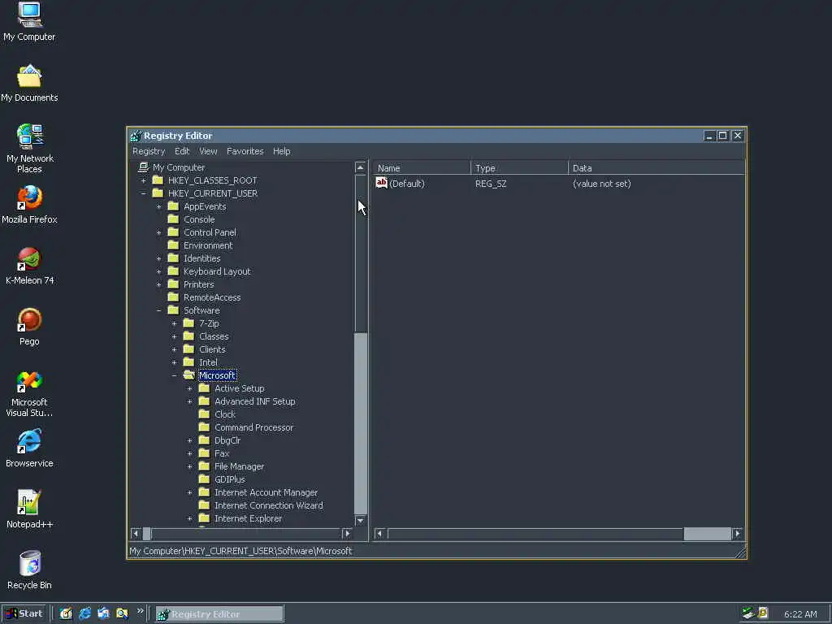Click the first quick launch icon beside Start
Viewport: 832px width, 624px height.
66,613
